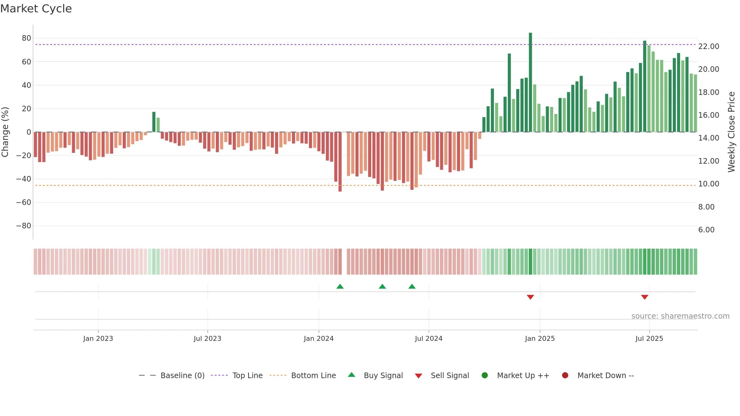
Task: Click the green Buy Signal legend triangle
Action: point(351,375)
